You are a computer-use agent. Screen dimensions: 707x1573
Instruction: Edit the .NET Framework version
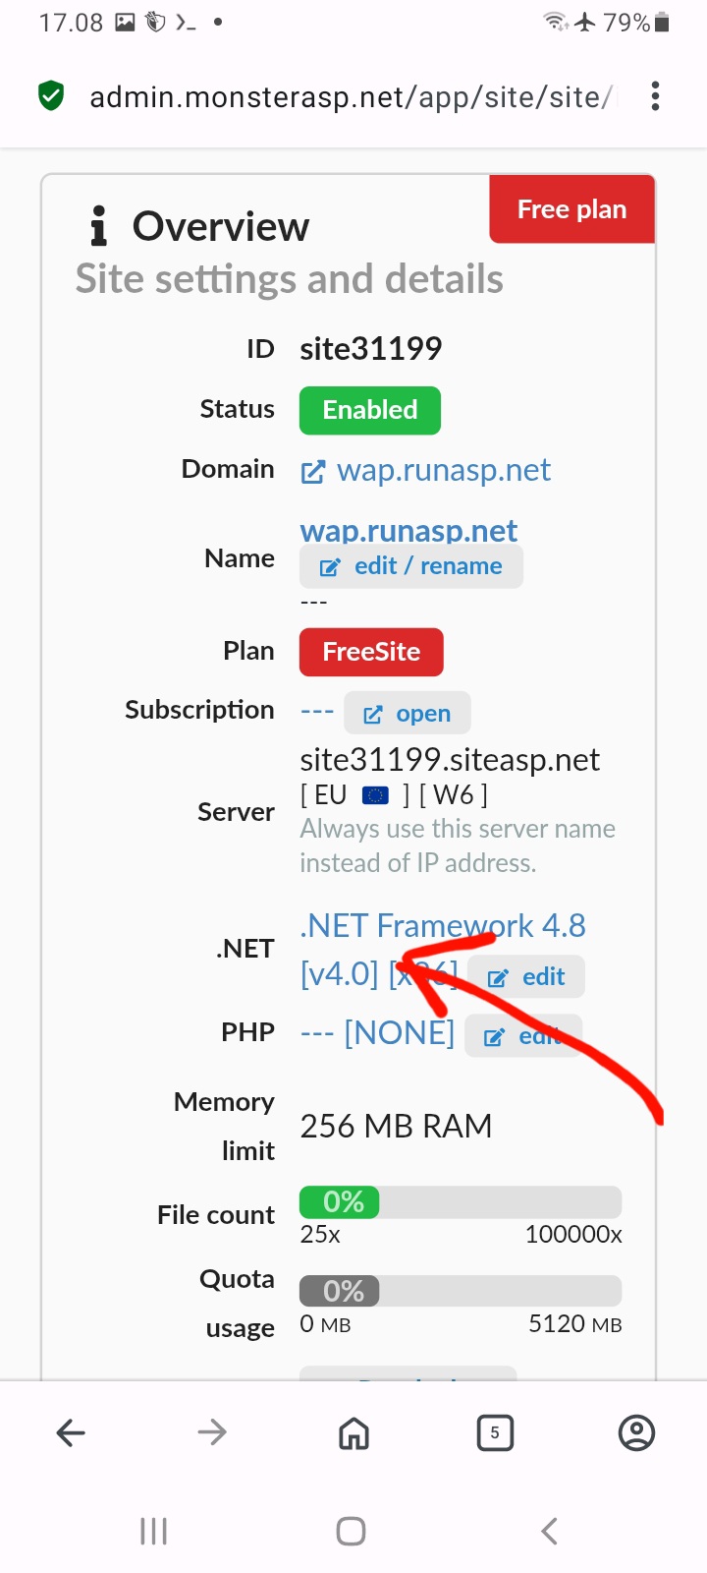click(x=527, y=977)
